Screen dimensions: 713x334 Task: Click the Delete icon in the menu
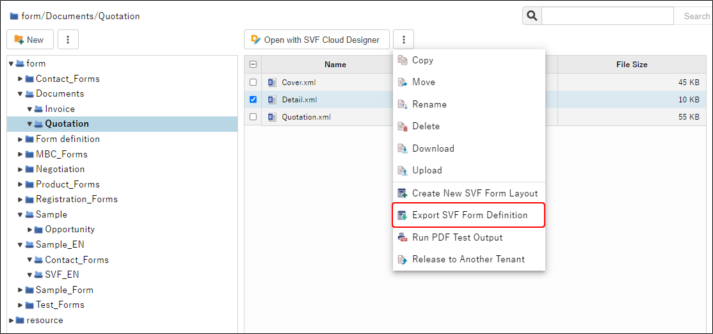(x=403, y=127)
